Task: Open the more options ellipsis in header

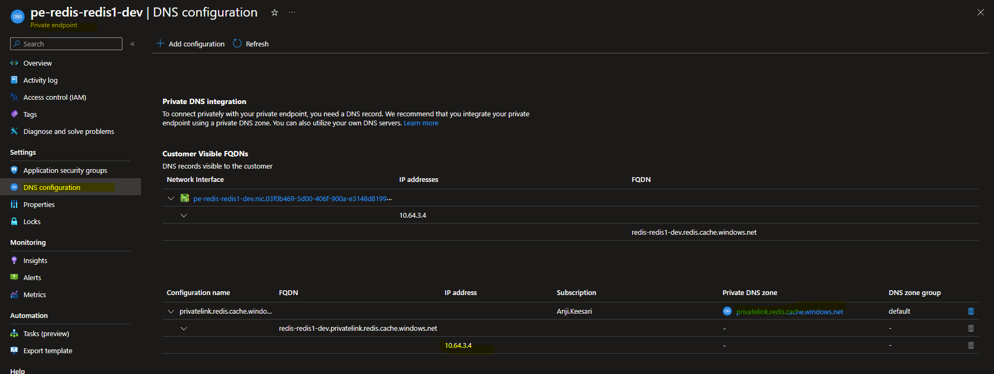Action: point(292,12)
